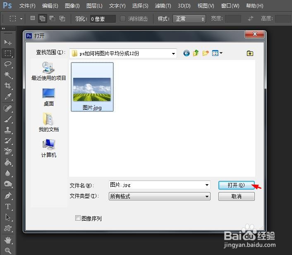Screen dimensions: 292x255
Task: Select the Paint Bucket tool
Action: (x=7, y=162)
